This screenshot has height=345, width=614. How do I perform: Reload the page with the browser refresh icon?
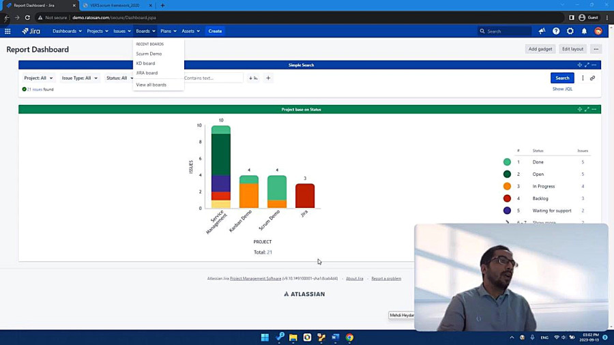pyautogui.click(x=27, y=18)
